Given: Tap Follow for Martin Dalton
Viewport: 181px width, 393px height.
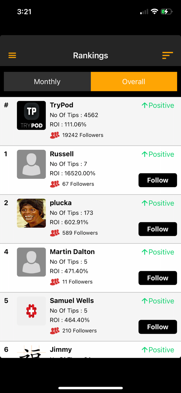Looking at the screenshot, I should tap(157, 278).
